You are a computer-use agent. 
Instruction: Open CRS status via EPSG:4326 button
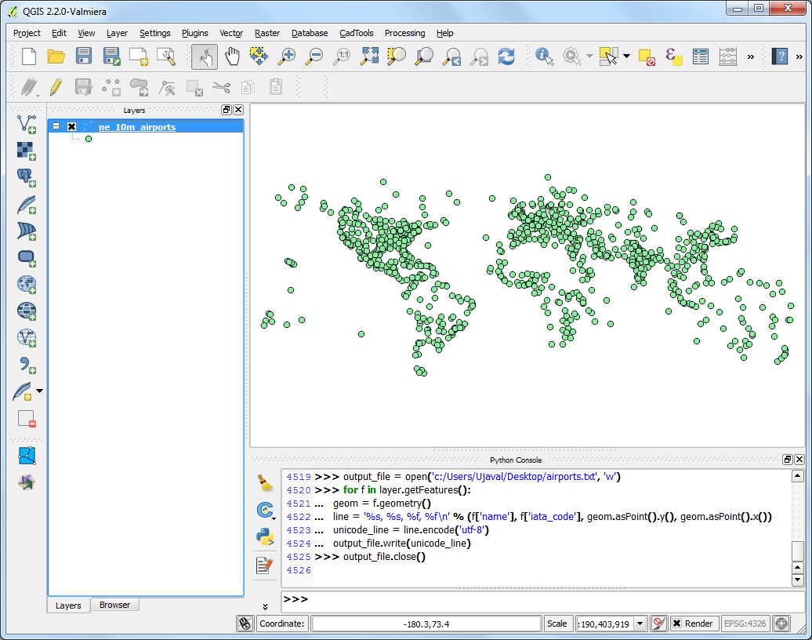[x=745, y=624]
